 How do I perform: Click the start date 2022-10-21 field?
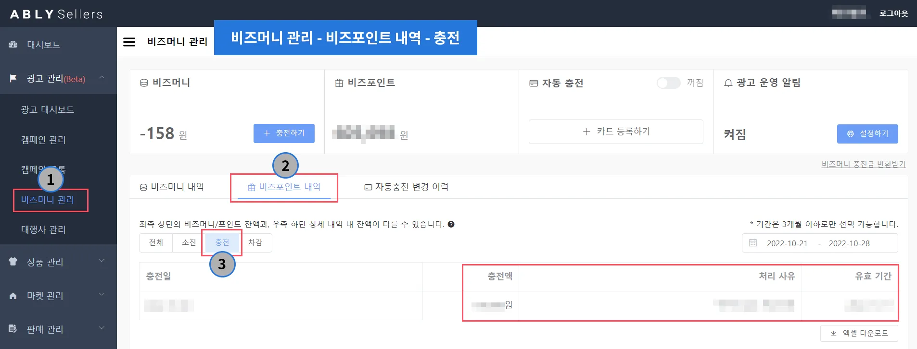(787, 243)
